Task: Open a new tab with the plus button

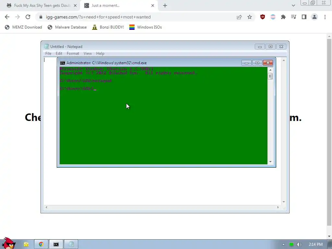Action: 165,6
